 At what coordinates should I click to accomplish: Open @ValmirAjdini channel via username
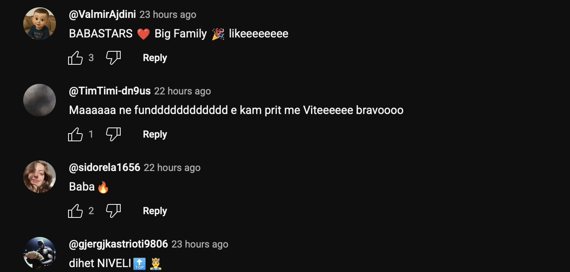(x=102, y=14)
